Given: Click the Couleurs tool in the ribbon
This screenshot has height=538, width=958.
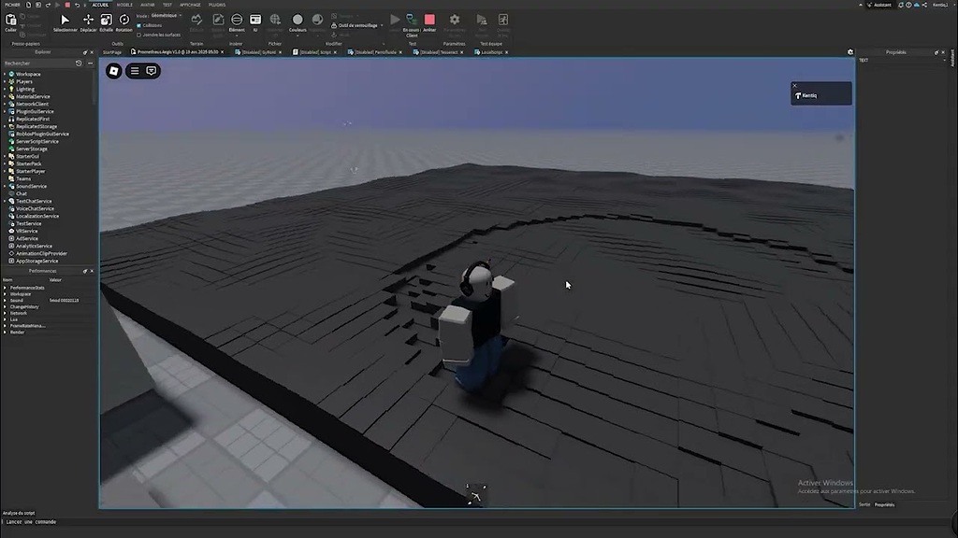Looking at the screenshot, I should pyautogui.click(x=298, y=21).
